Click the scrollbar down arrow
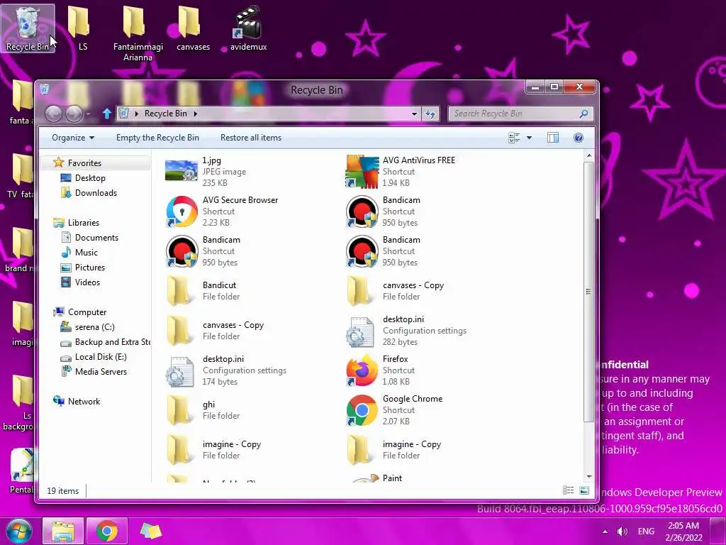Screen dimensions: 726x545 point(589,476)
